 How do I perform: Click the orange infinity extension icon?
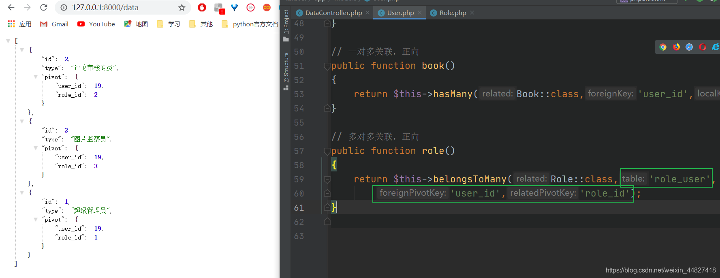267,7
